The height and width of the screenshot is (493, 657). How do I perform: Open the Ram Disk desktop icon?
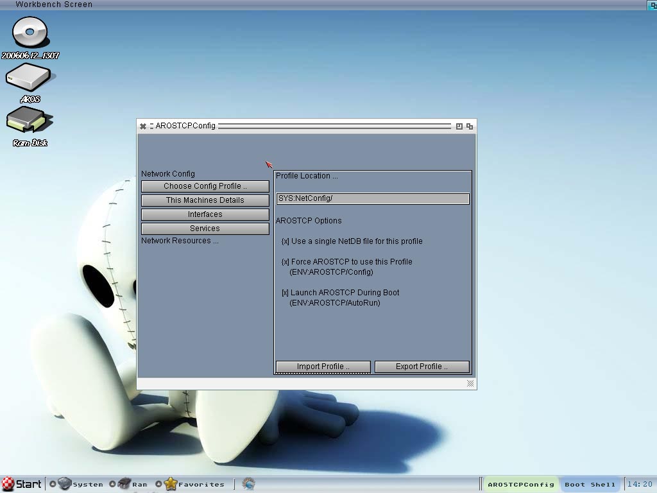(29, 120)
